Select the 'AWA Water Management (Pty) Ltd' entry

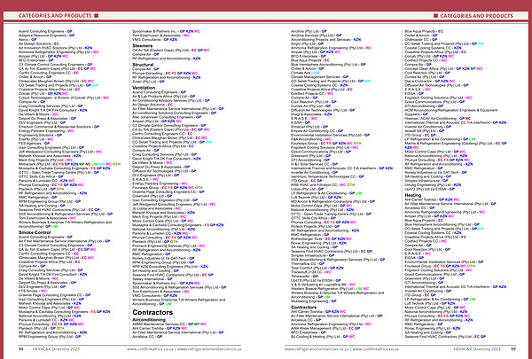point(325,328)
